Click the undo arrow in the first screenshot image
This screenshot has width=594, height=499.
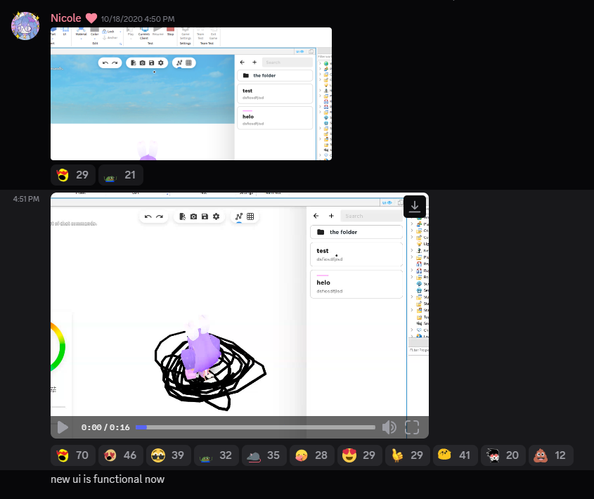click(x=105, y=63)
